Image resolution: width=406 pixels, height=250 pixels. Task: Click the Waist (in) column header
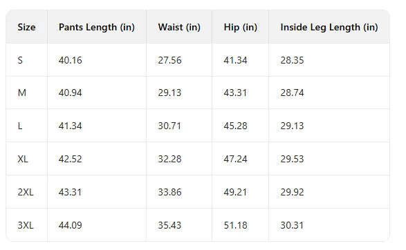tap(179, 28)
